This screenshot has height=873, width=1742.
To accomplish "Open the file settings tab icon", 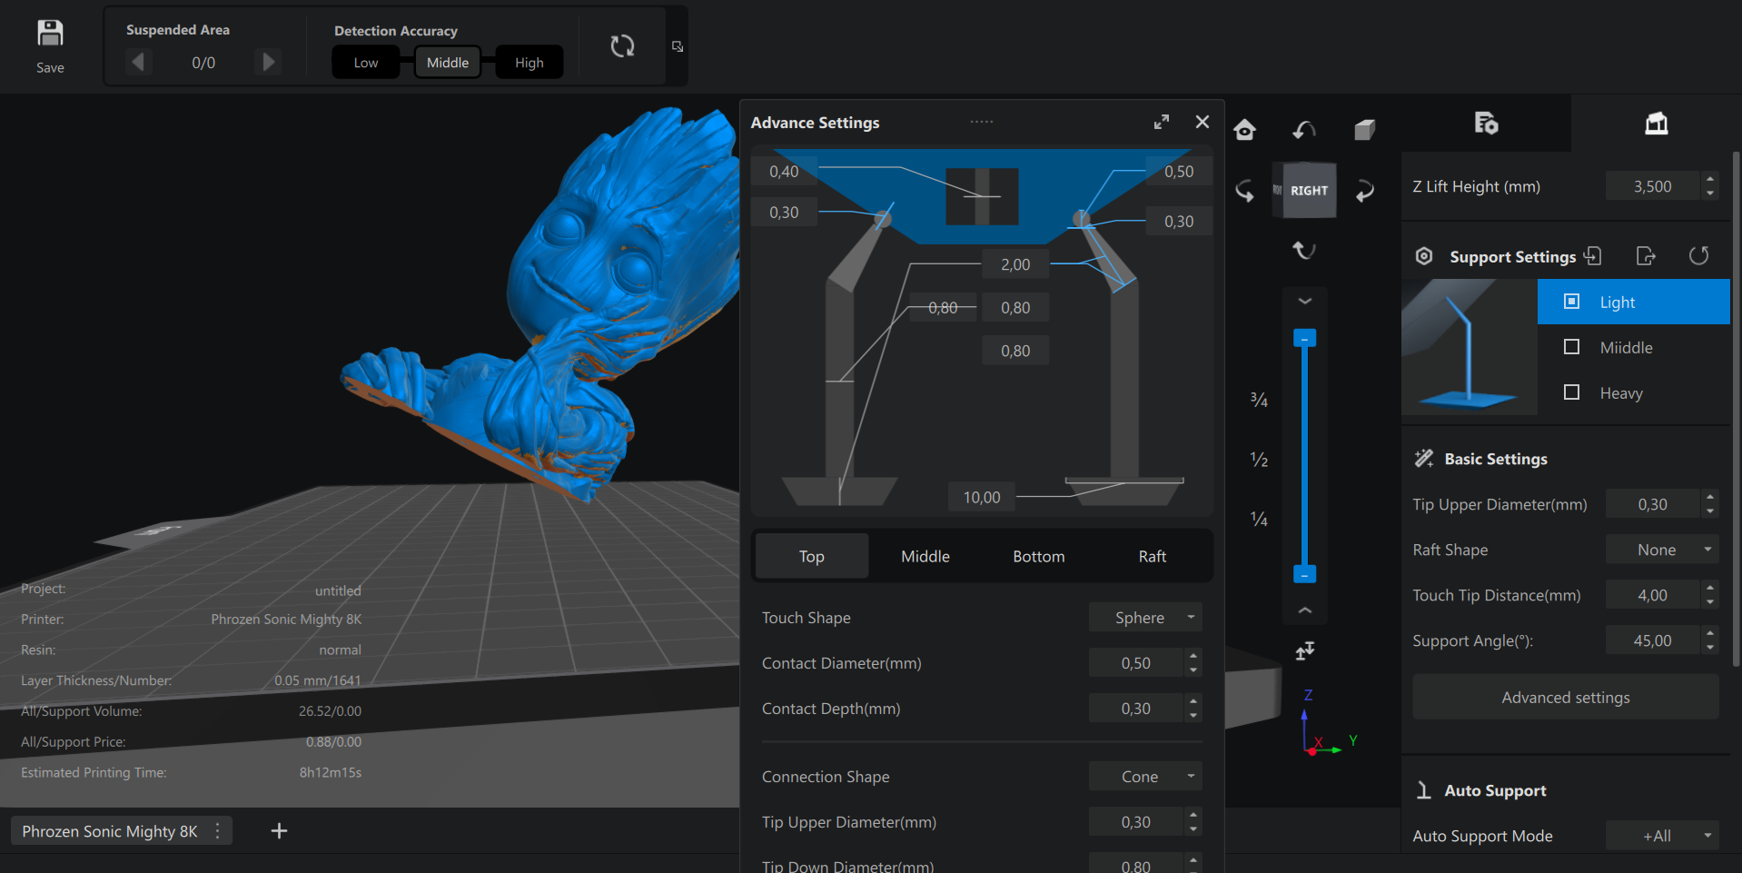I will [1486, 123].
